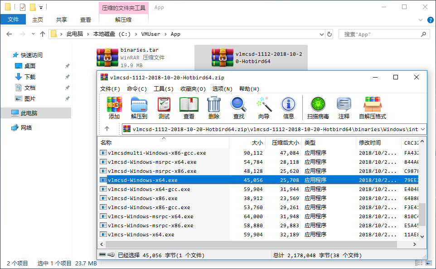
Task: Sort by the 修改时间 column header
Action: click(378, 143)
